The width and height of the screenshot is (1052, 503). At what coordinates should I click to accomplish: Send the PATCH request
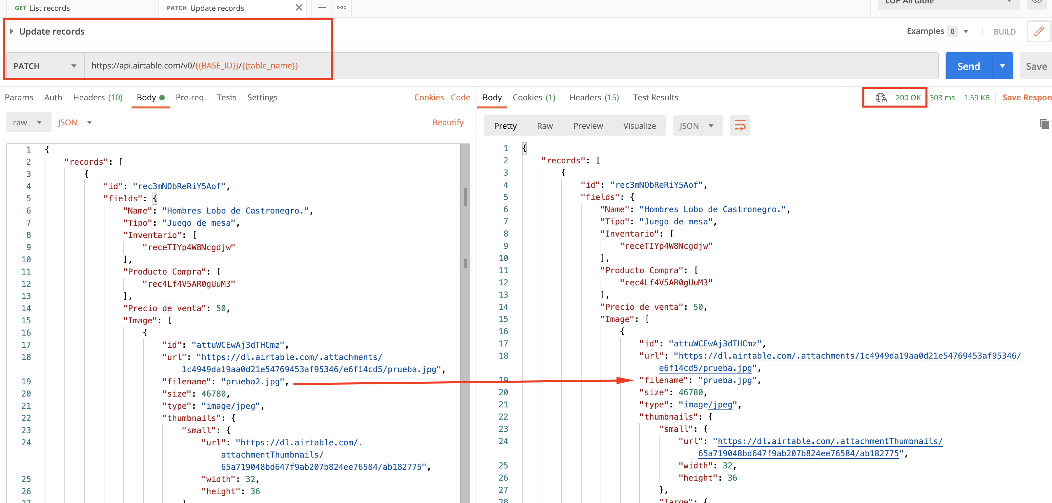point(968,66)
